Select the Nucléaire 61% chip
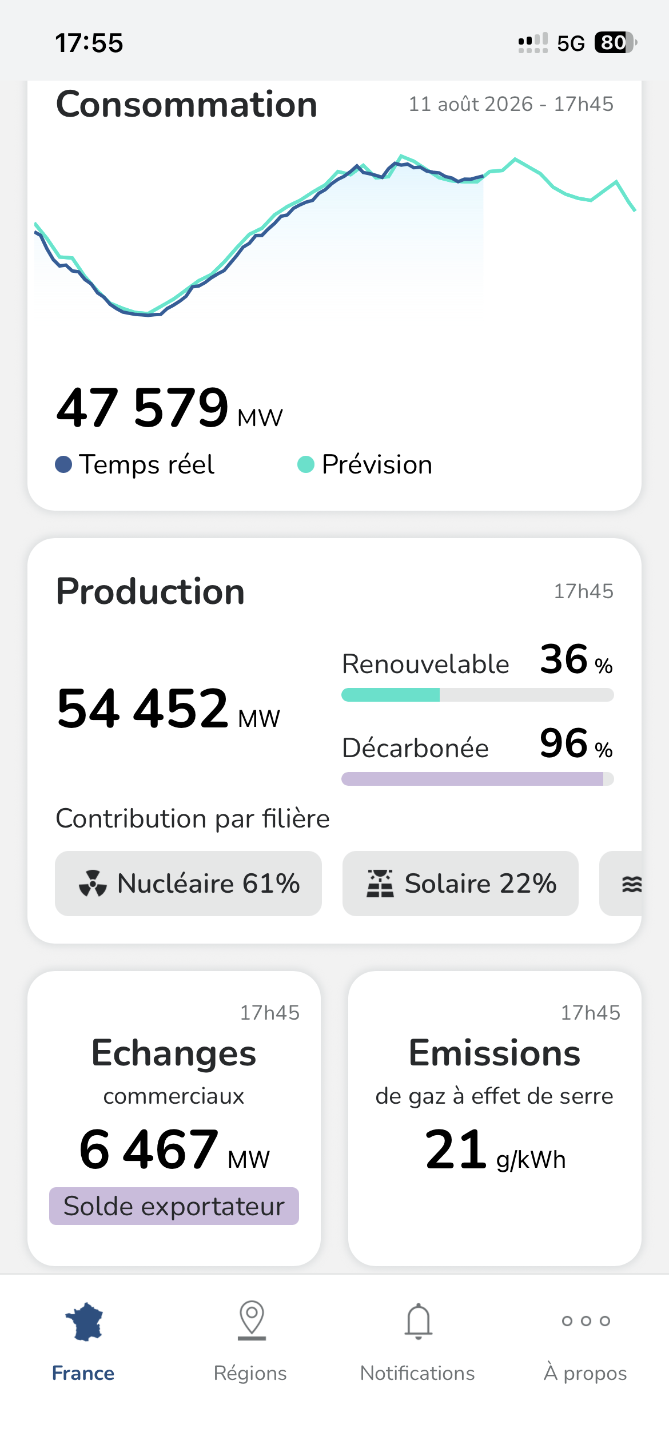 coord(188,884)
